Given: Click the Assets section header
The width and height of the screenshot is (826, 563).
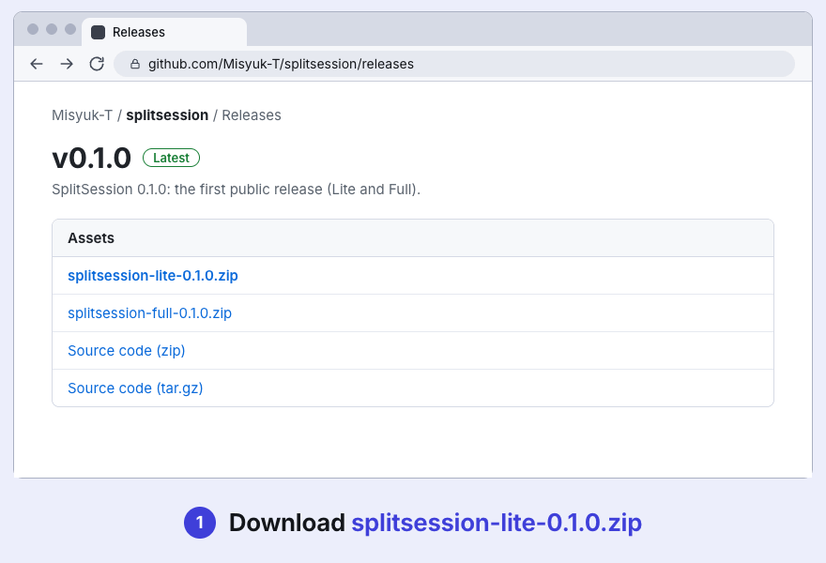Looking at the screenshot, I should point(413,238).
